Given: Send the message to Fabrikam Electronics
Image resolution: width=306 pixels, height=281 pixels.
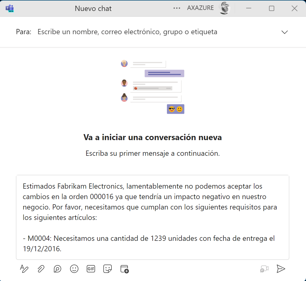Looking at the screenshot, I should point(281,269).
